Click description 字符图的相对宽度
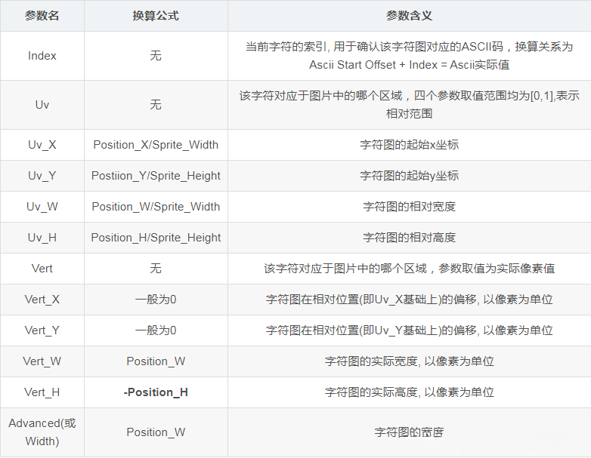 (x=409, y=207)
